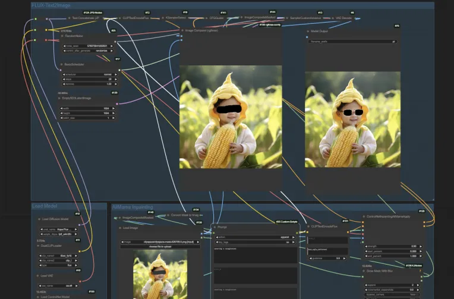The width and height of the screenshot is (454, 299).
Task: Increase noise_seed with its right arrow
Action: click(x=112, y=46)
